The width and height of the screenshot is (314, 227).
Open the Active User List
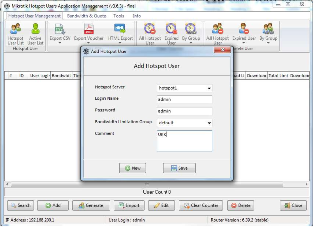tap(35, 34)
